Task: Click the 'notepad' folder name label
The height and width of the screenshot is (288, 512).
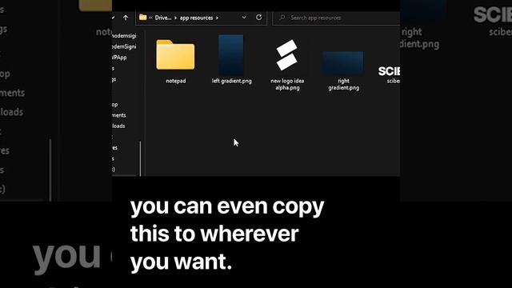Action: click(176, 81)
